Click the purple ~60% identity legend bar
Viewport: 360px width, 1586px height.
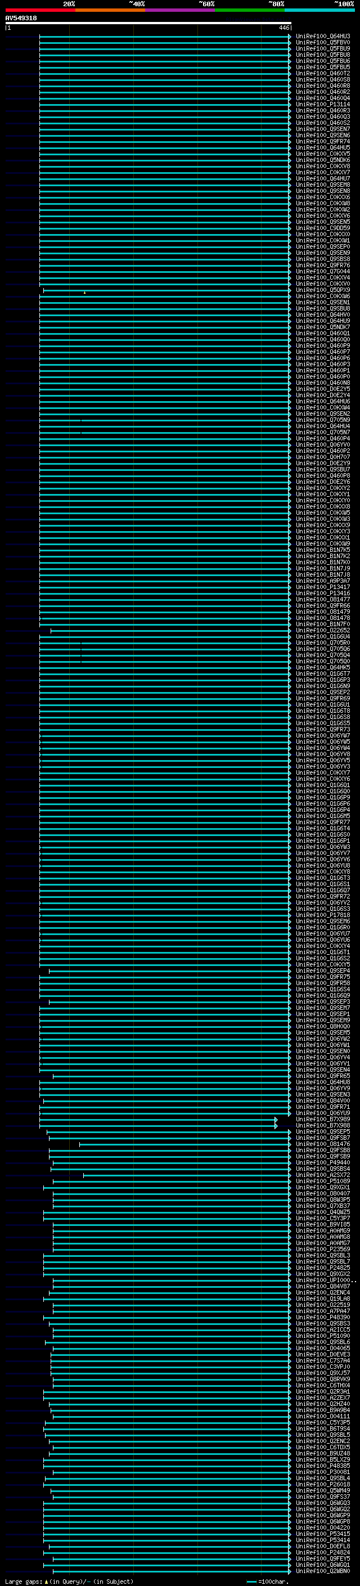[x=179, y=11]
